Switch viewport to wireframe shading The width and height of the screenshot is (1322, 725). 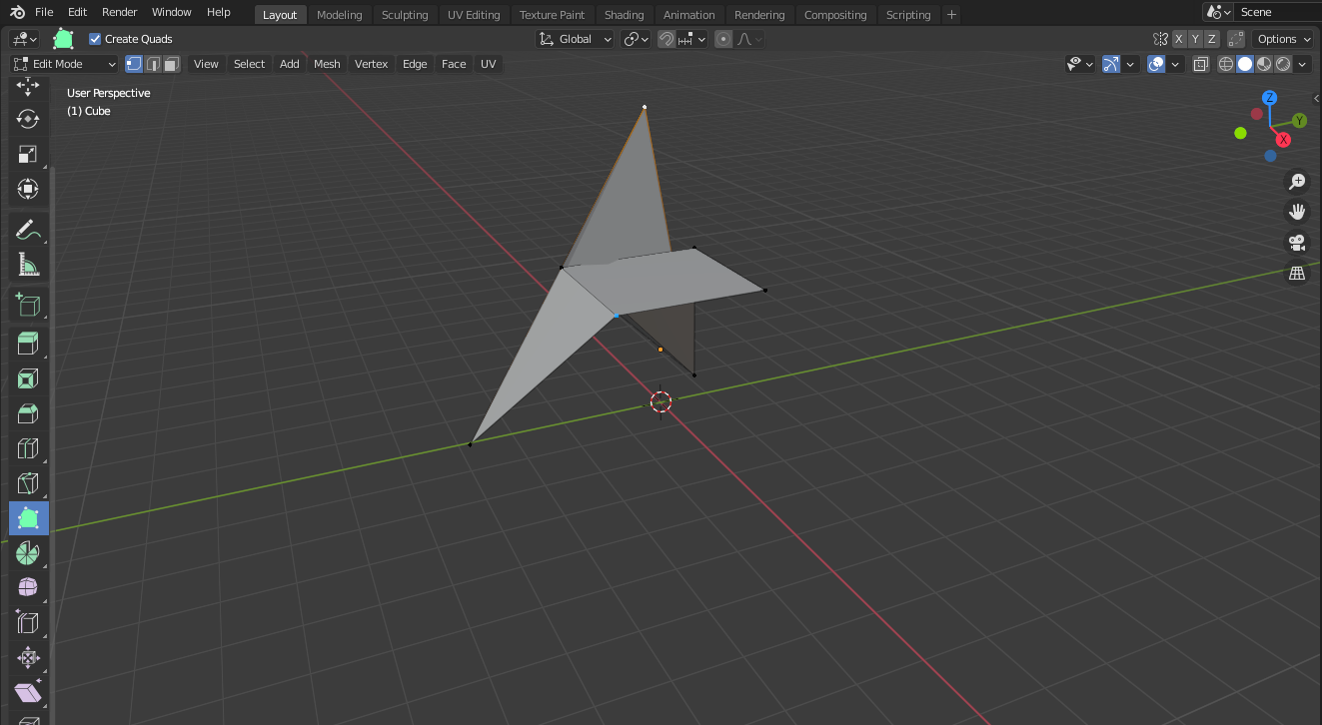pos(1225,63)
